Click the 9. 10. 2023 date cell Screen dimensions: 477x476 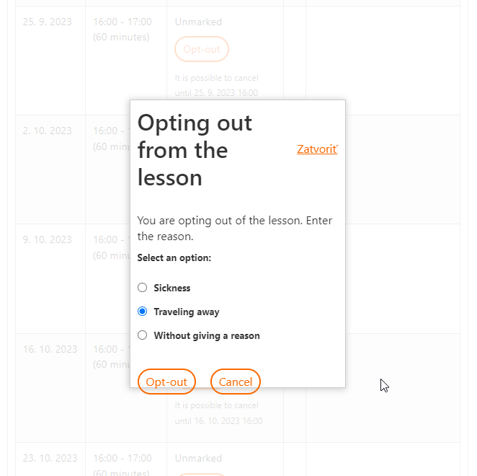pos(47,239)
